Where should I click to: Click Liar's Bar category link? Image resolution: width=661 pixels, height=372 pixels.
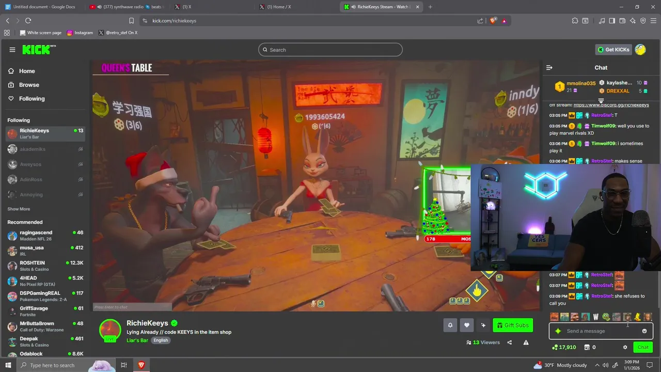point(137,340)
